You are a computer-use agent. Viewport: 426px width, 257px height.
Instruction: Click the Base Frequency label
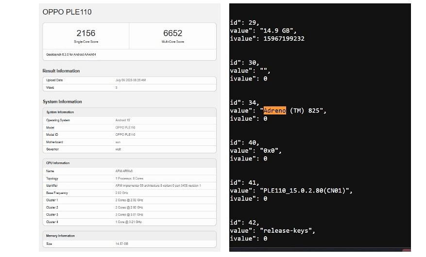tap(57, 193)
